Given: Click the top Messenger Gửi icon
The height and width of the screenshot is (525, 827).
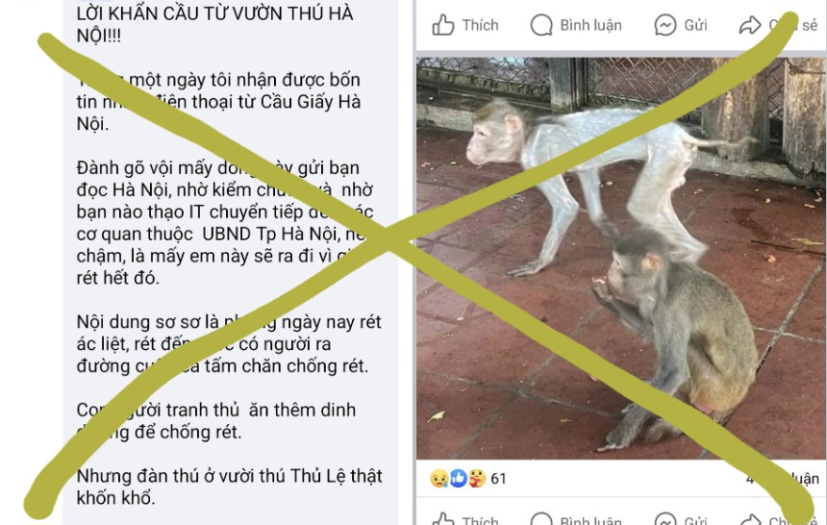Looking at the screenshot, I should 665,25.
